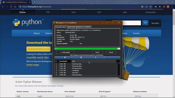The height and width of the screenshot is (98, 175).
Task: Click the python logo on page
Action: click(x=28, y=22)
